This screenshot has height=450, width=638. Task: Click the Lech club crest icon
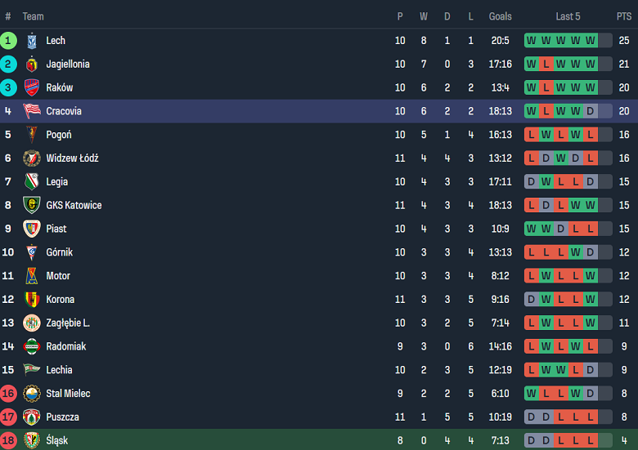coord(32,41)
